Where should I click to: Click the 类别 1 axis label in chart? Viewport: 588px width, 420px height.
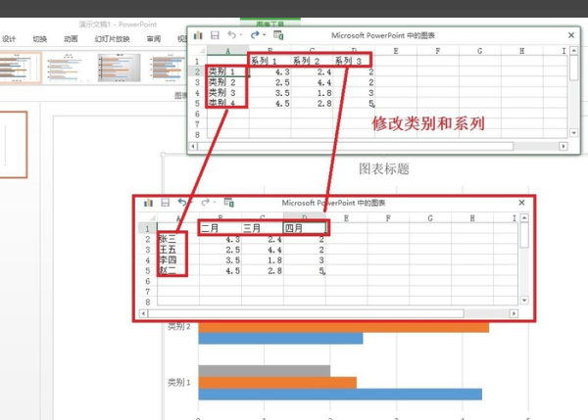179,383
